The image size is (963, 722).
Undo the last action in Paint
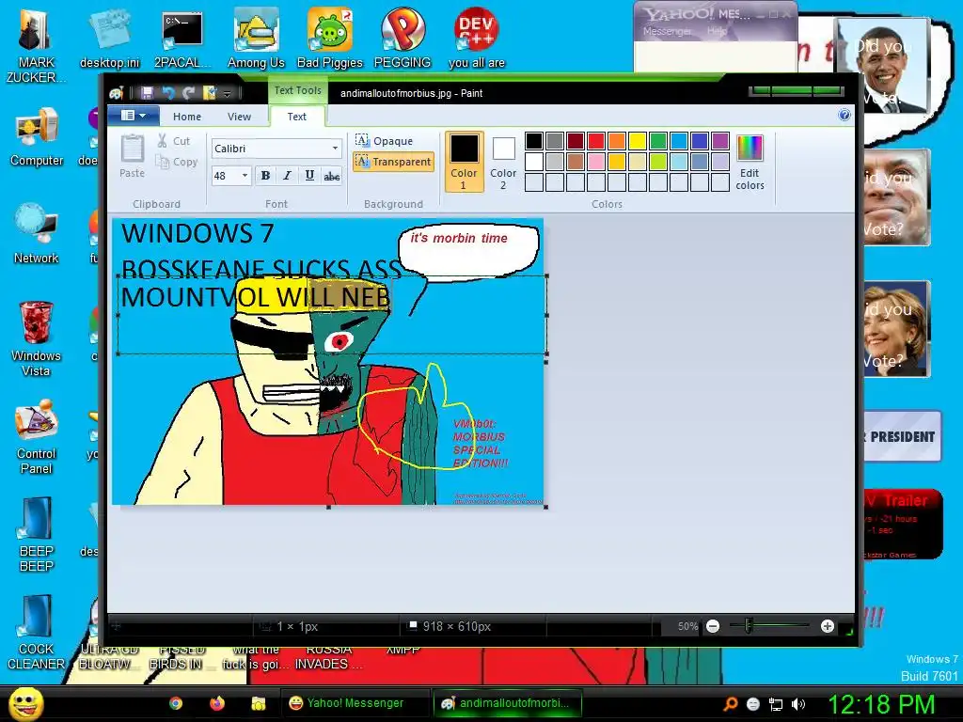coord(167,93)
